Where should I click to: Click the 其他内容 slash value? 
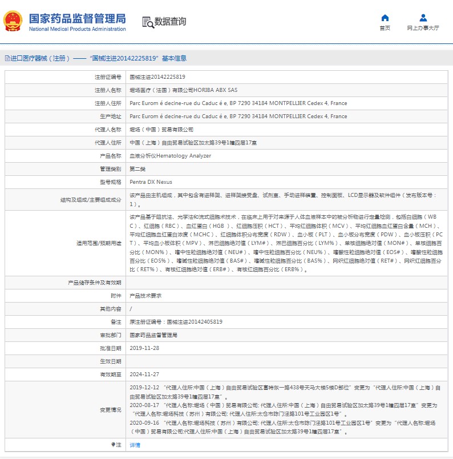[131, 309]
